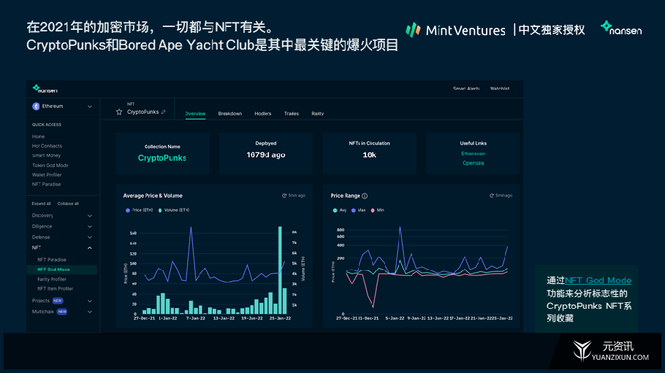Open Hot Contracts in Quick Access
665x373 pixels.
[47, 146]
